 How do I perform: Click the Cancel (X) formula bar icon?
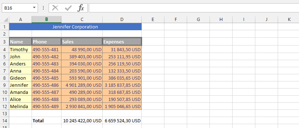click(55, 8)
